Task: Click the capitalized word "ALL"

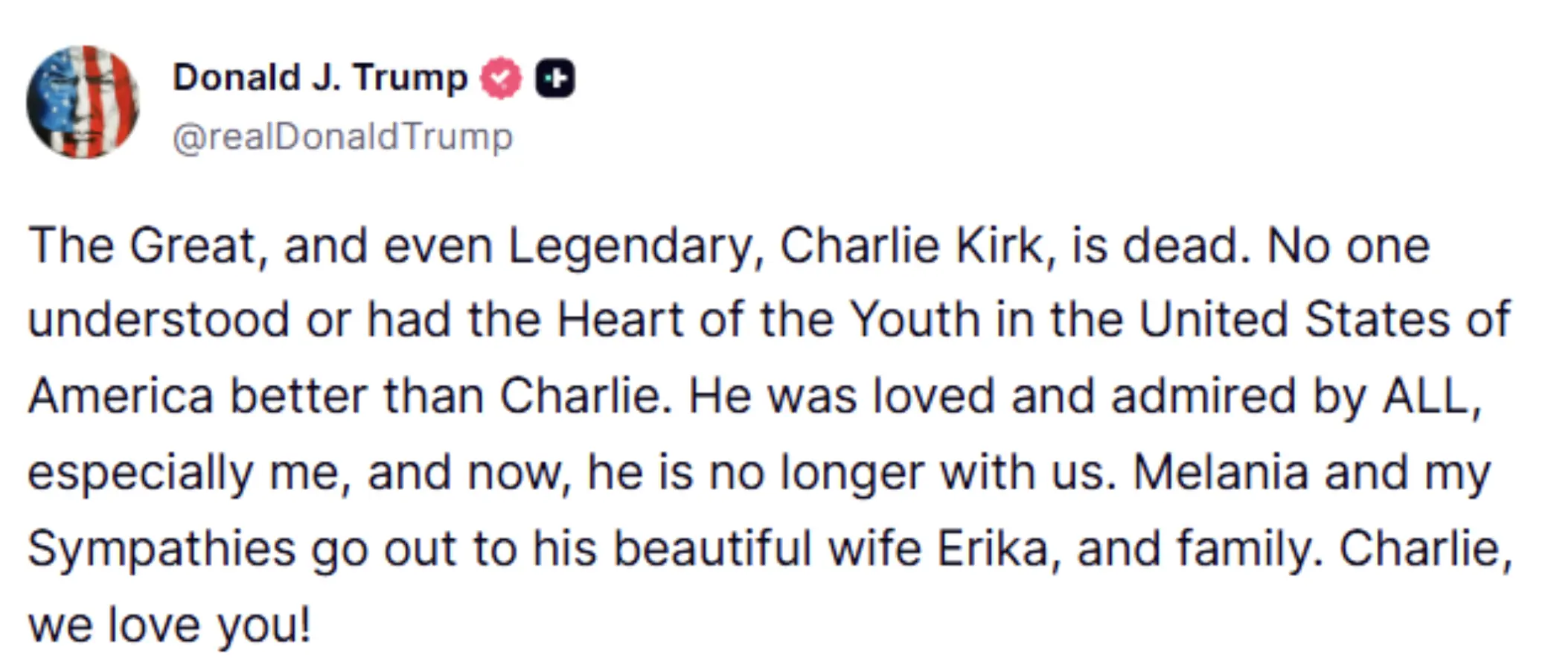Action: click(1427, 396)
